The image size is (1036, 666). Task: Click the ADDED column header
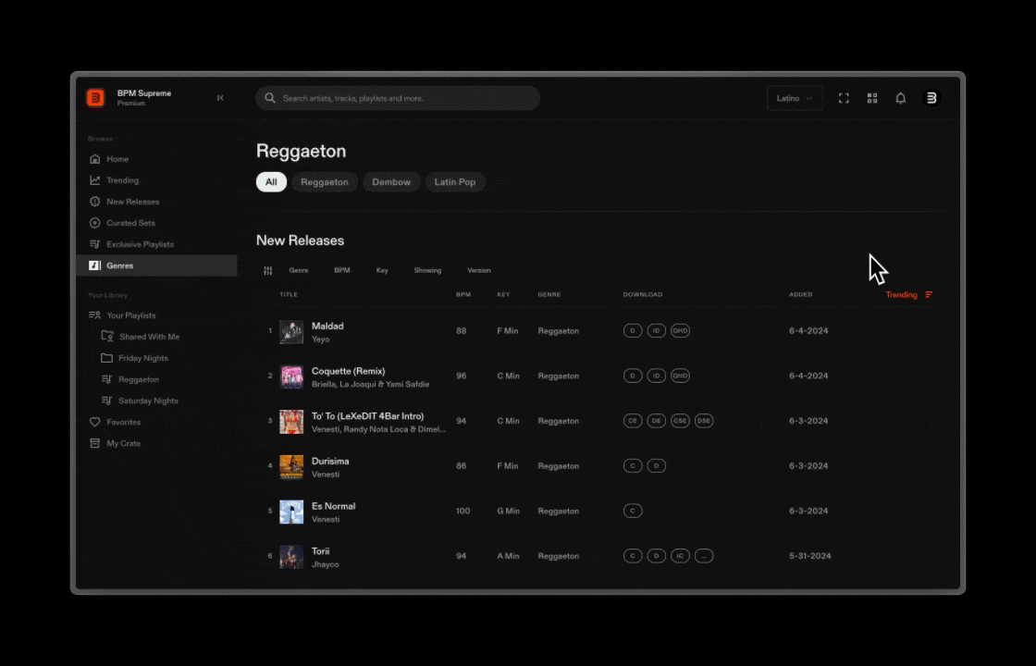point(800,295)
